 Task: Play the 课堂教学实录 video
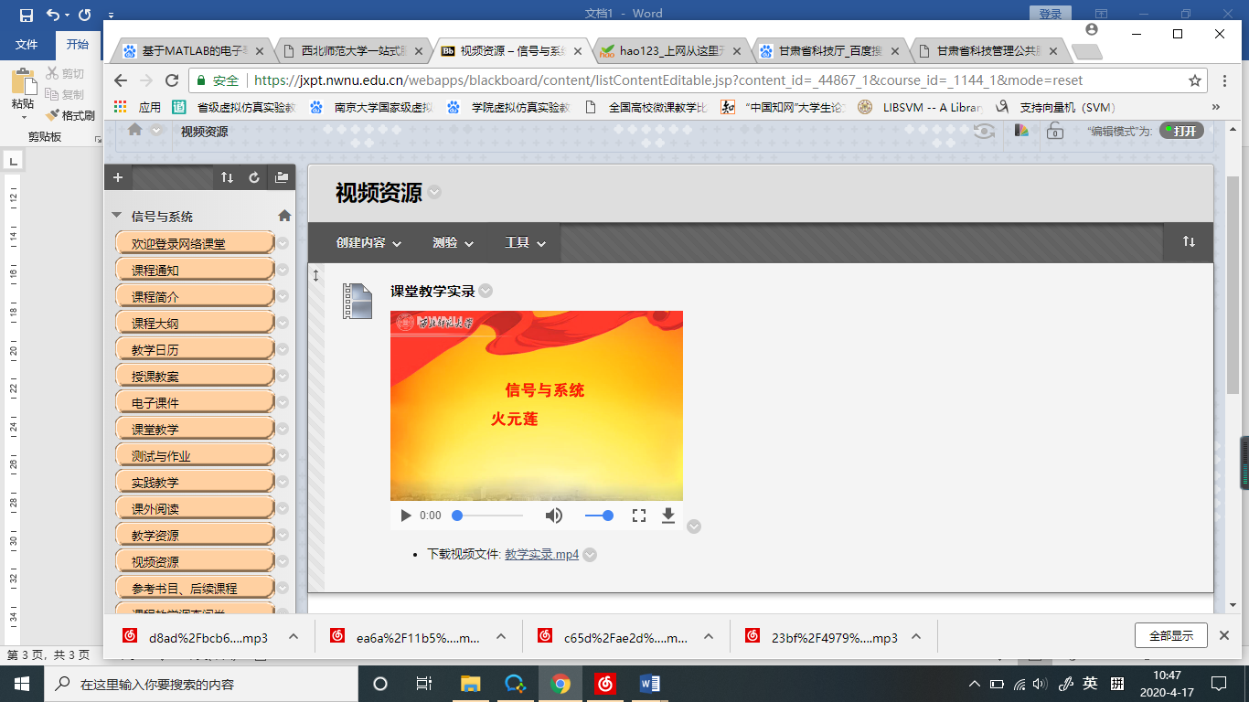[406, 516]
